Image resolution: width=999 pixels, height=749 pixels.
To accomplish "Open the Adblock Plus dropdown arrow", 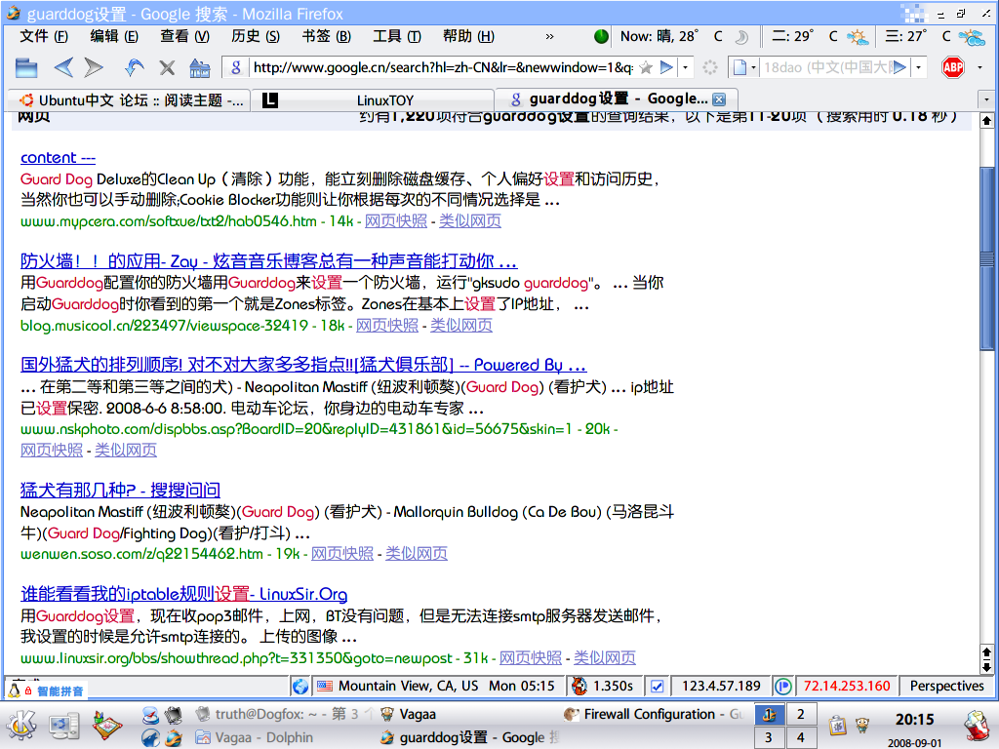I will (x=979, y=67).
